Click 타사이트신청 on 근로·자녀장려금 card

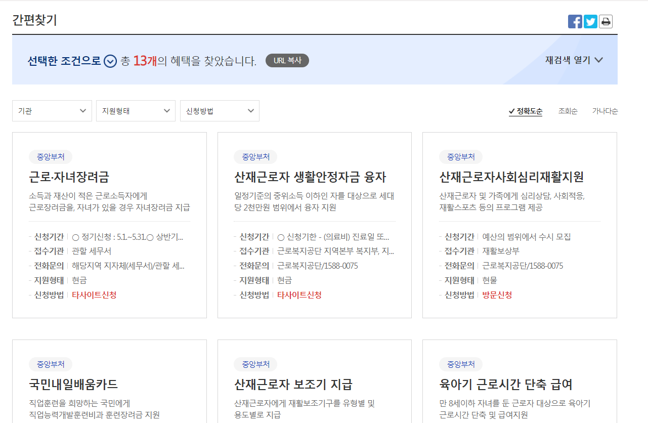click(x=94, y=295)
